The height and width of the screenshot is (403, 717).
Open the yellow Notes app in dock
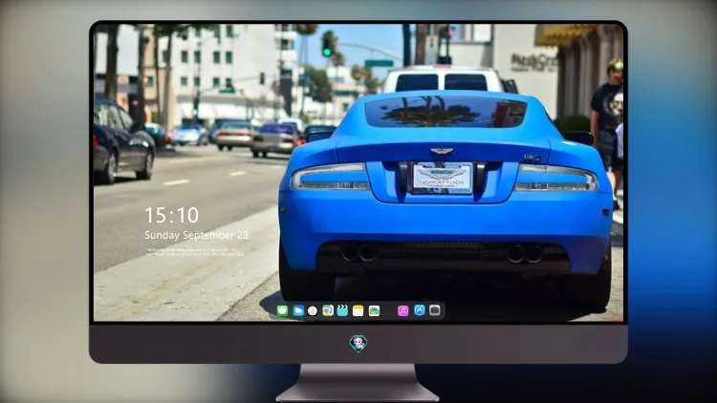coord(358,310)
